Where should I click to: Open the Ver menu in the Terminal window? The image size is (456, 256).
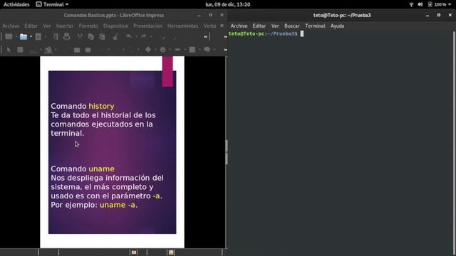tap(275, 26)
